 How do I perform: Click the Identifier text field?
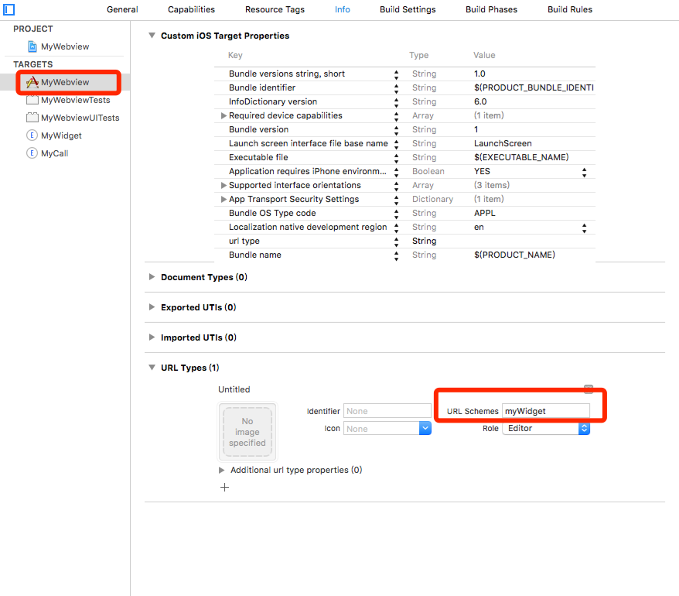(387, 411)
